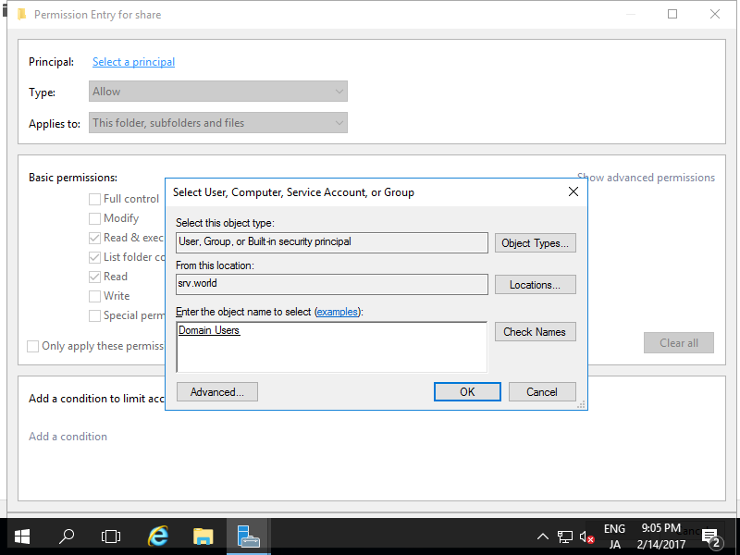Open the examples help link
This screenshot has width=740, height=555.
coord(337,312)
